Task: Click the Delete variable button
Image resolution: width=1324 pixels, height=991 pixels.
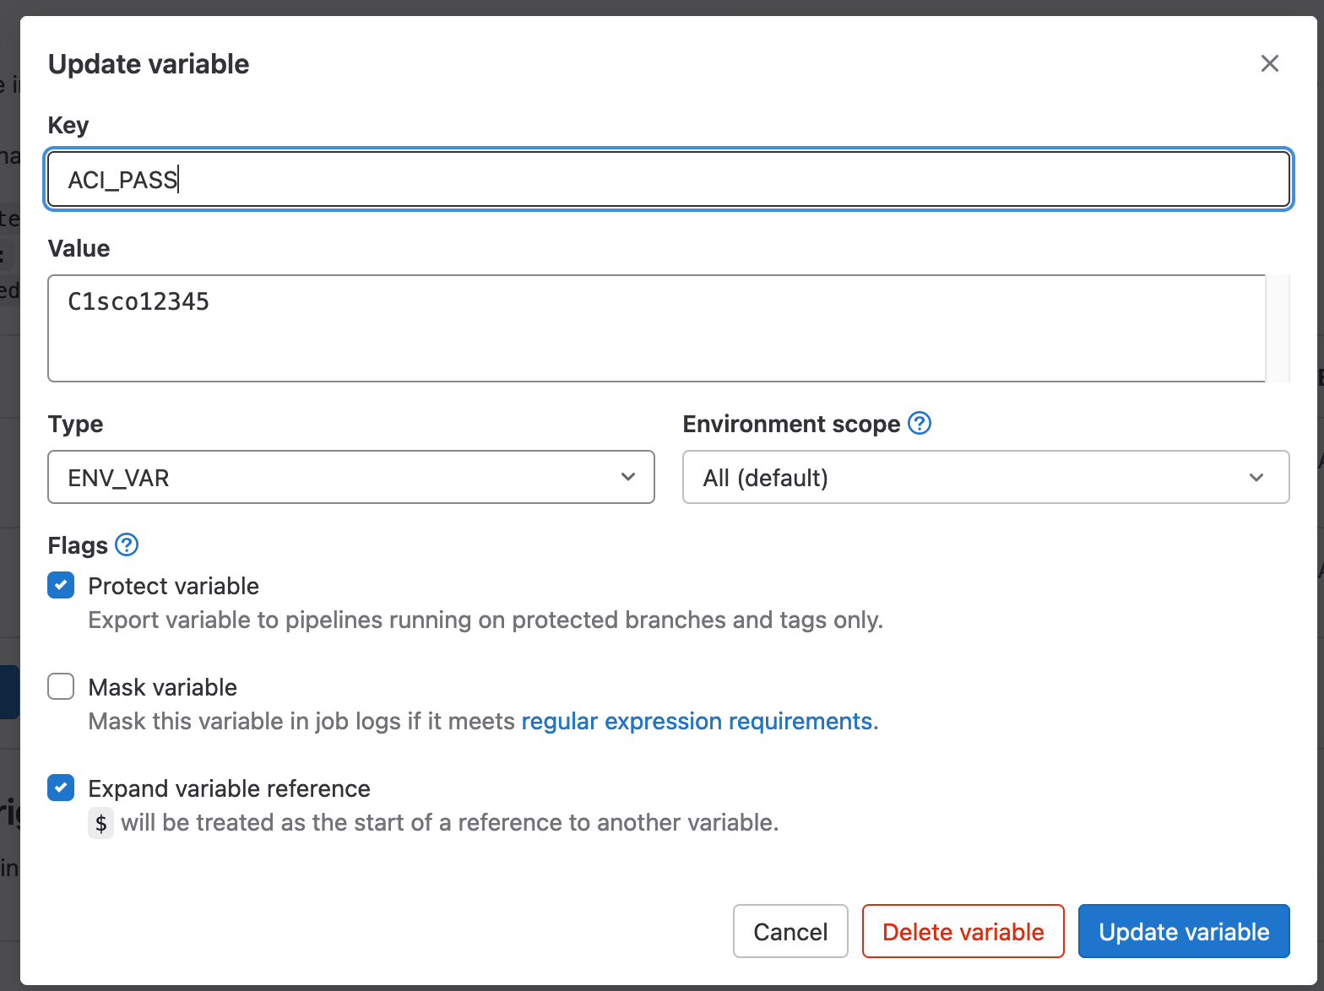Action: 963,931
